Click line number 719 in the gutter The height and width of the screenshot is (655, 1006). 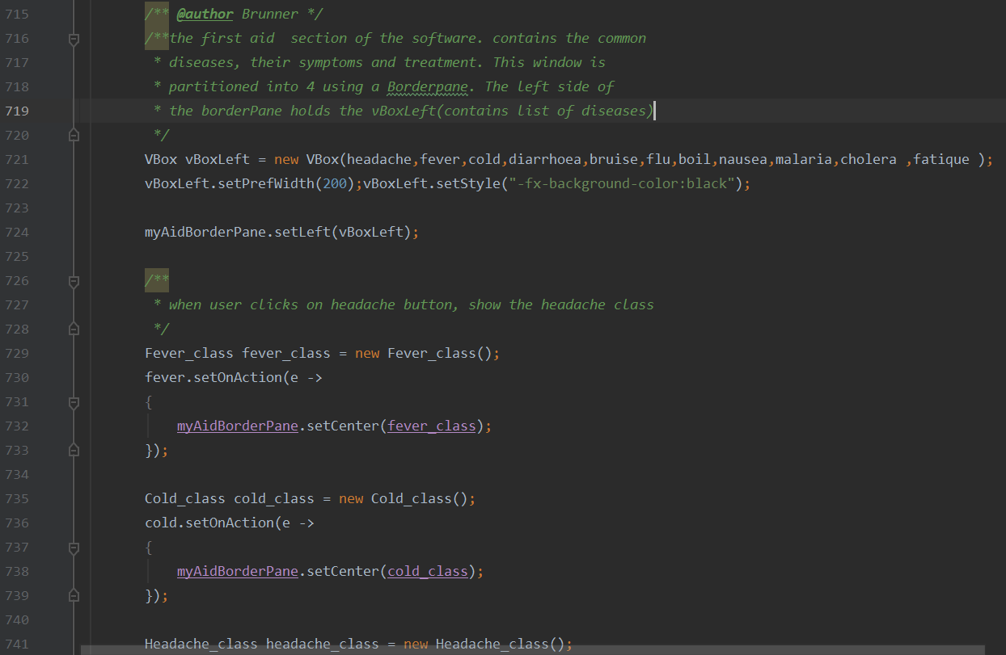(x=17, y=111)
